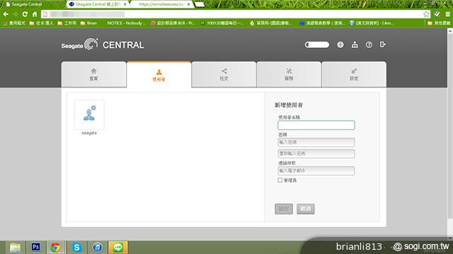Close the second Seagate Central browser tab
Screen dimensions: 453x254
tap(125, 4)
